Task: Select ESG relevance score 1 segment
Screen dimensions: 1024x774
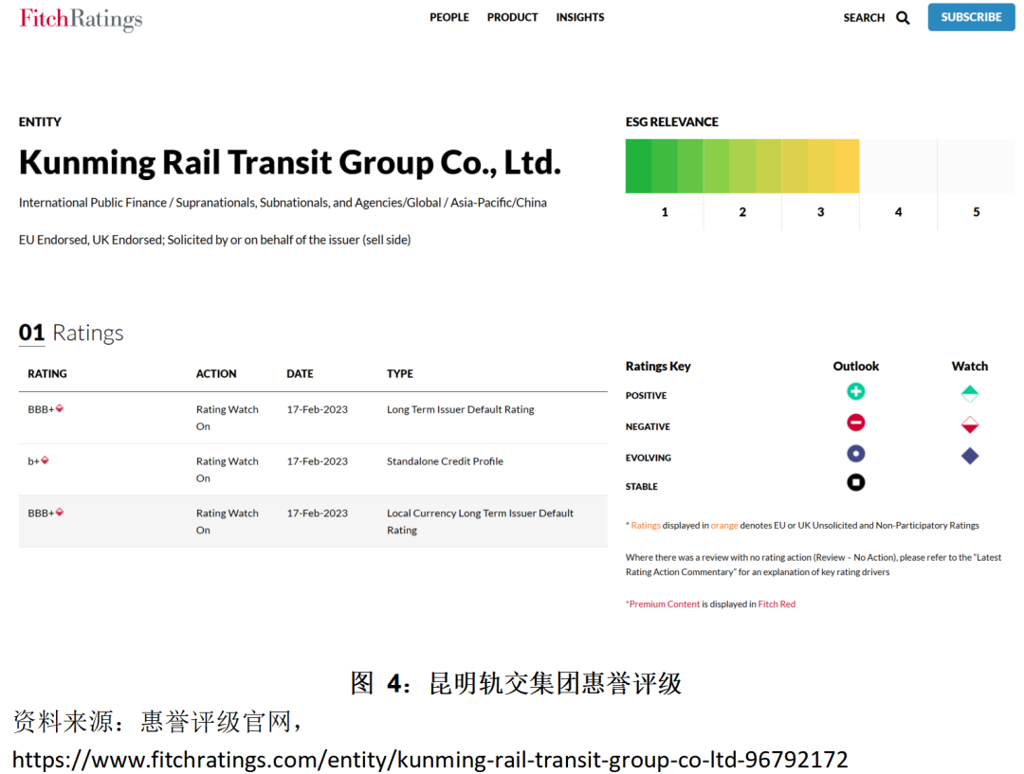Action: tap(664, 167)
